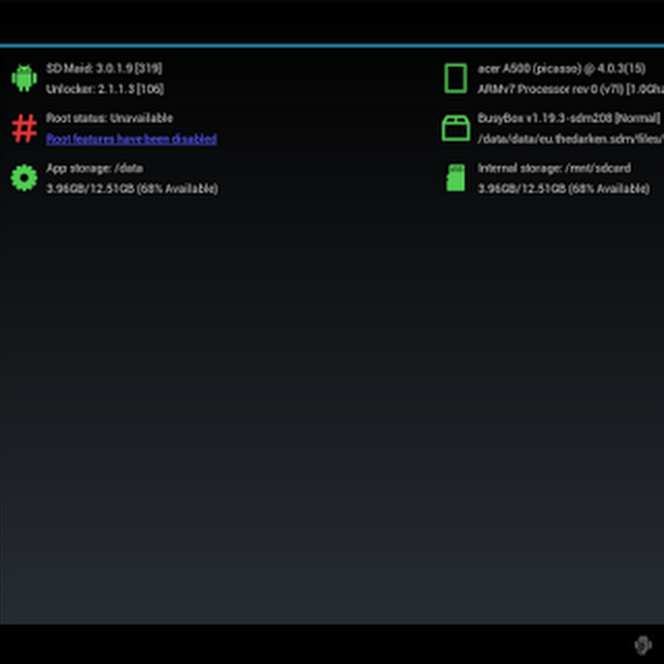Select the 'Internal storage: /mnt/sdcard' text

tap(554, 168)
